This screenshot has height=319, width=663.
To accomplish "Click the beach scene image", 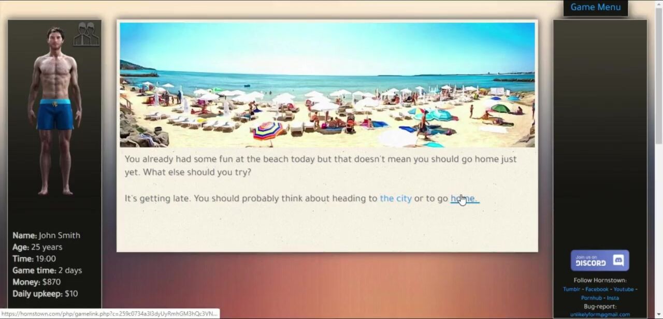I will 327,85.
